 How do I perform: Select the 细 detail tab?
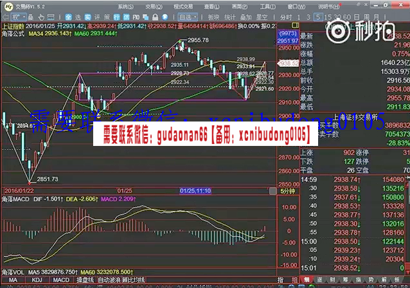pyautogui.click(x=307, y=280)
